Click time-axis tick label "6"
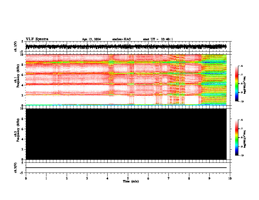Screen dimensions: 259x200 coord(148,178)
